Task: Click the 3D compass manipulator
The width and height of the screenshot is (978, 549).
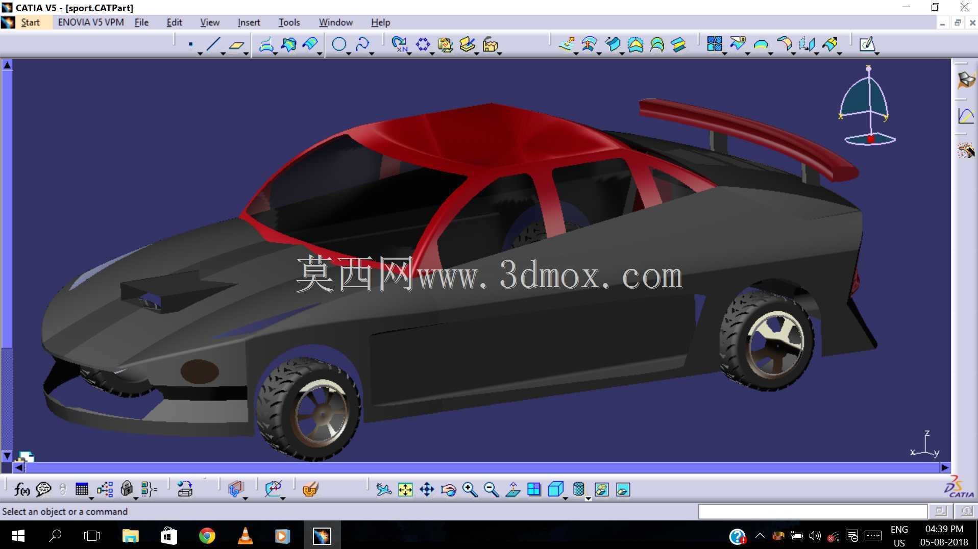Action: pos(868,106)
